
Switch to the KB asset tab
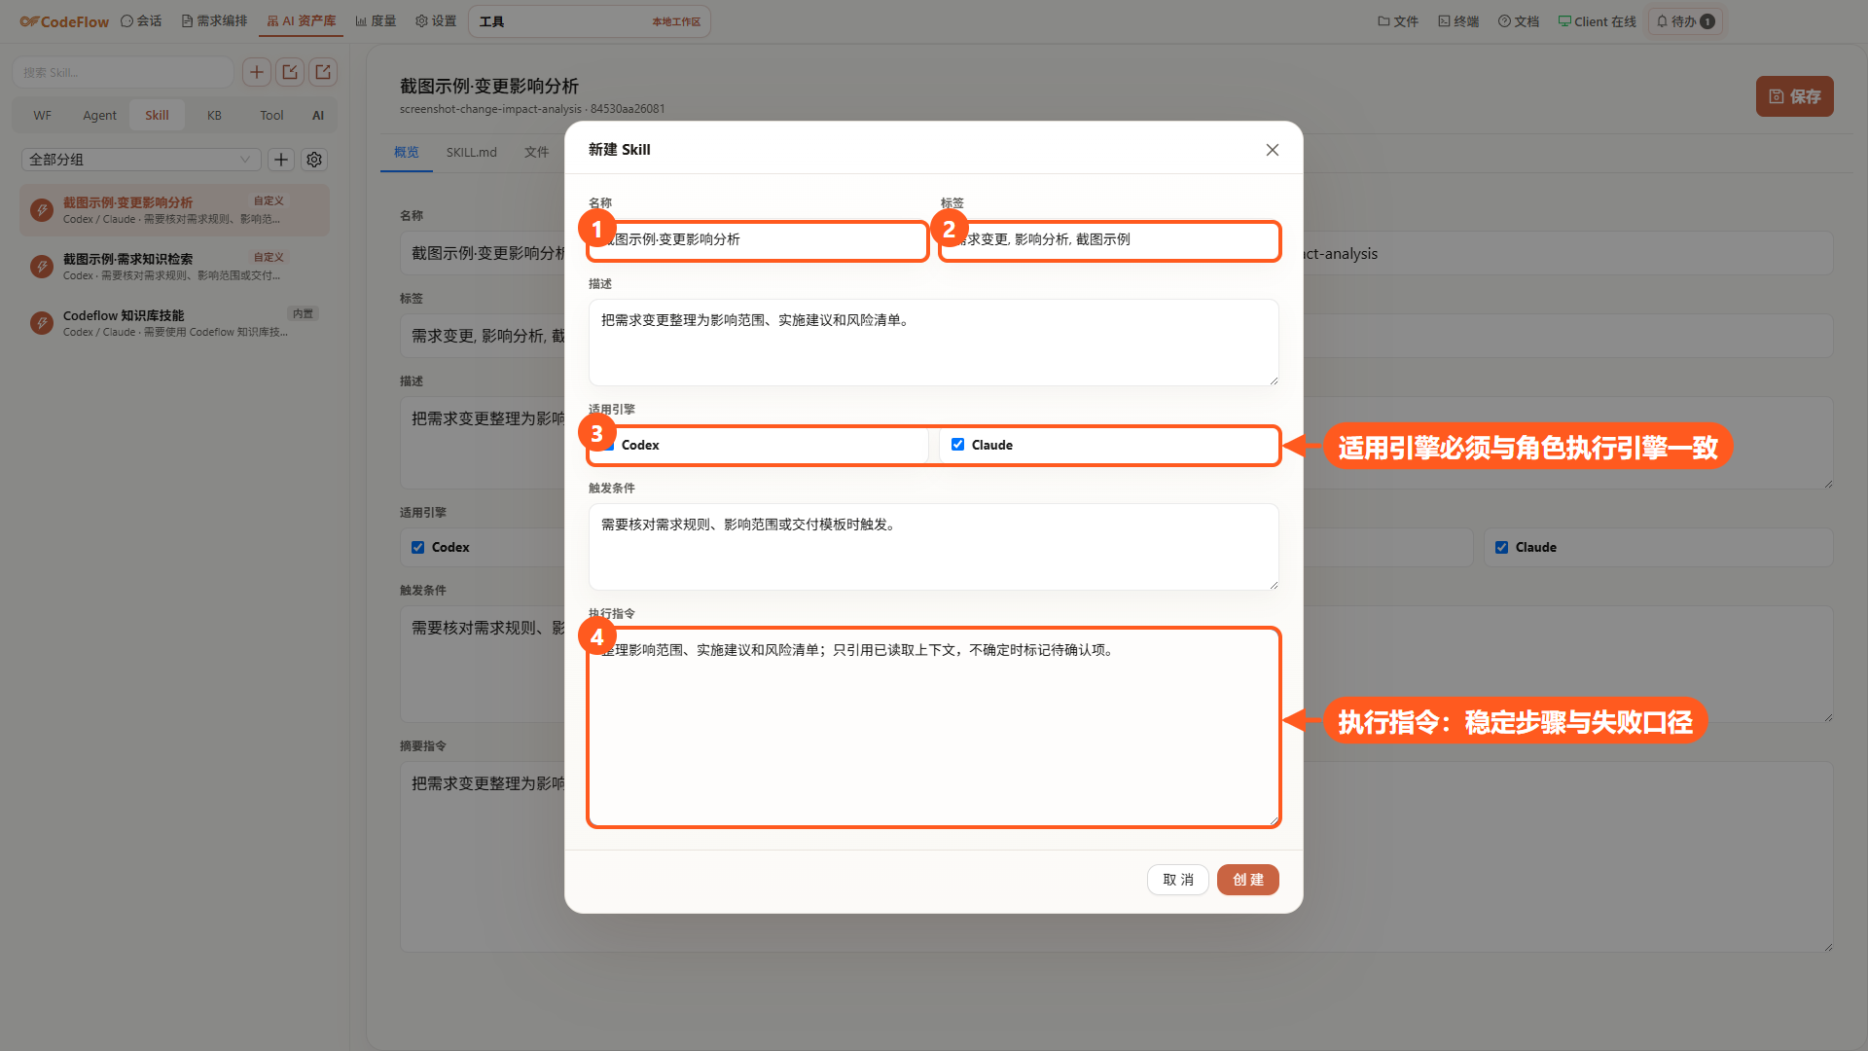[x=214, y=115]
